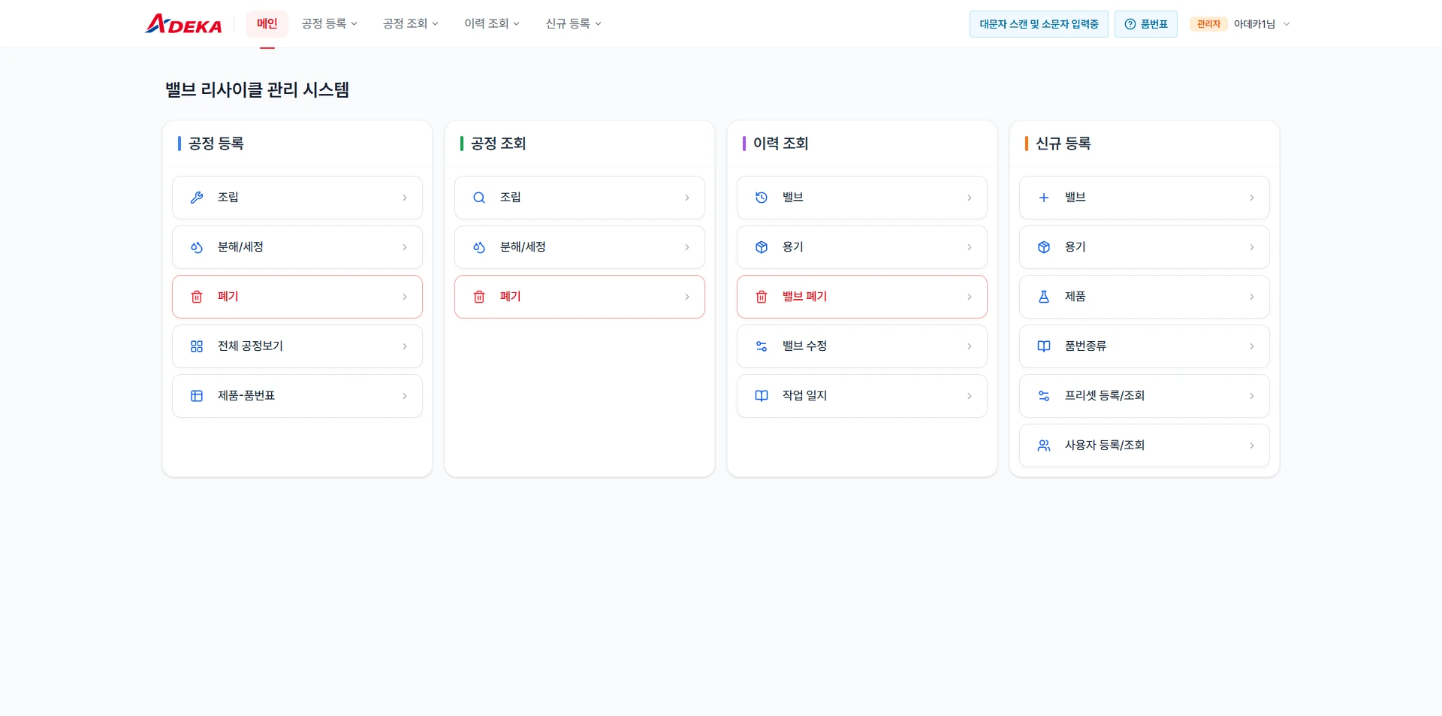Expand the 공정 등록 navigation dropdown

coord(329,24)
